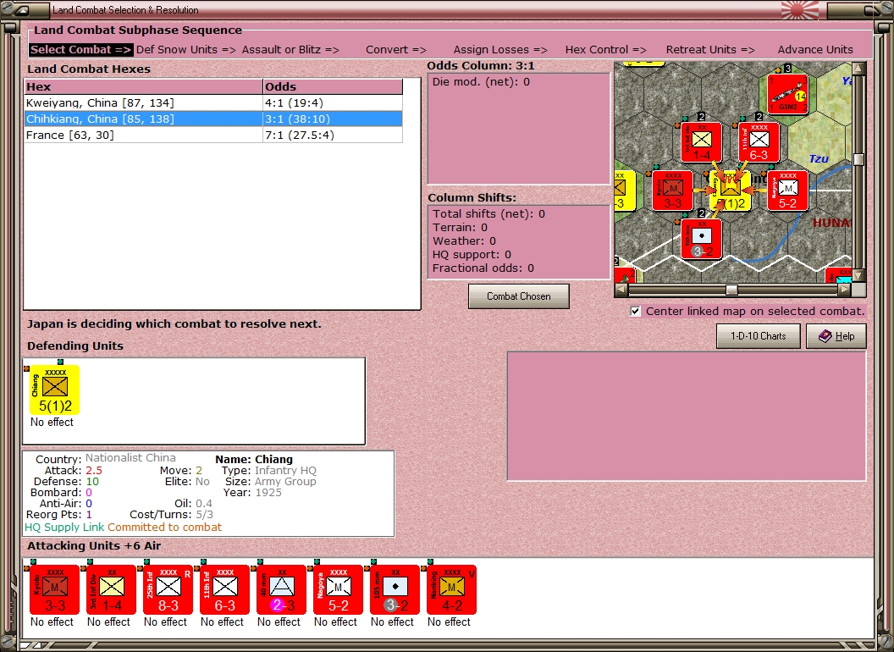Select the Kyoto 3-3 unit in Attacking Units

click(x=54, y=589)
